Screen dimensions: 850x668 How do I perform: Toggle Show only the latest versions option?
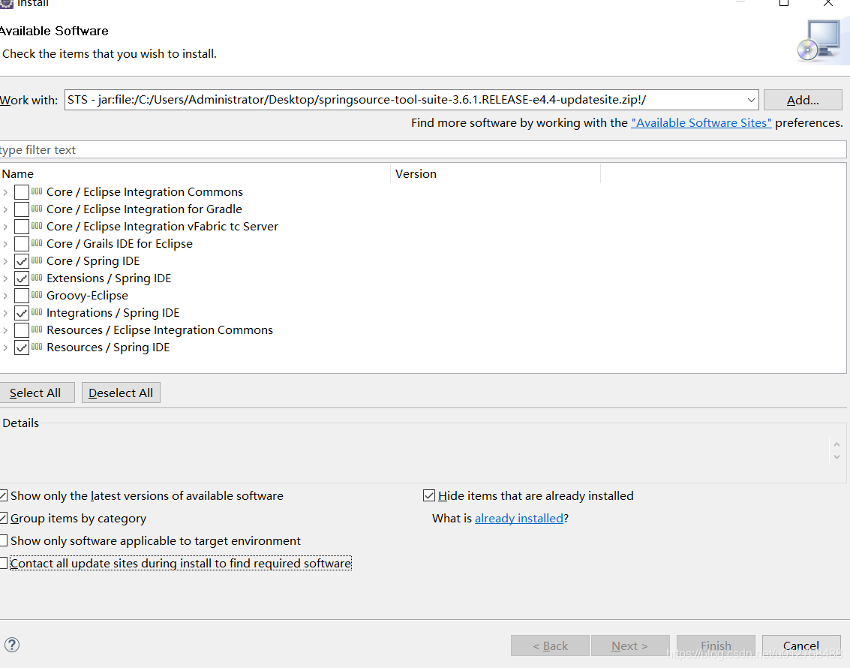click(x=3, y=495)
